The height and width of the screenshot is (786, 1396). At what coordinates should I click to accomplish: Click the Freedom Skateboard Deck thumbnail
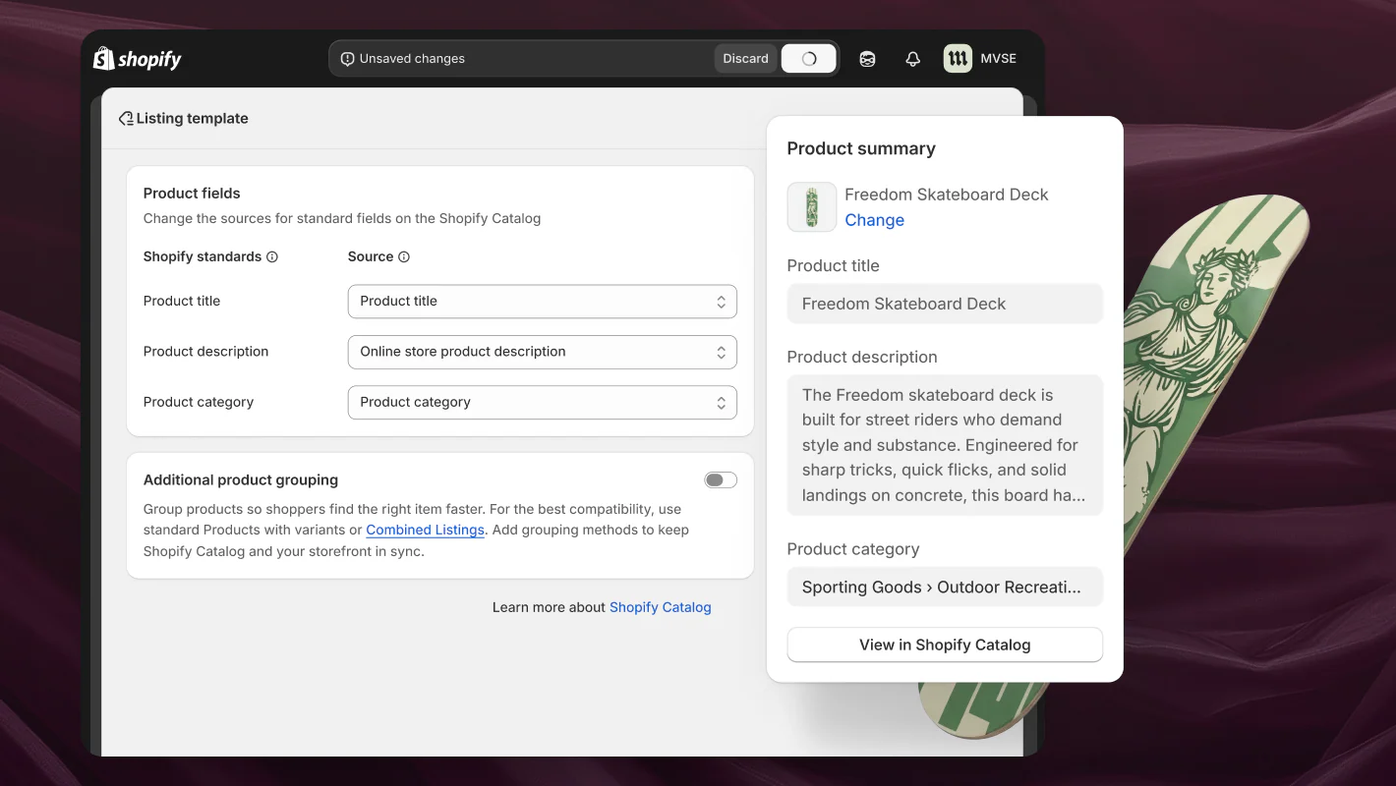(811, 206)
